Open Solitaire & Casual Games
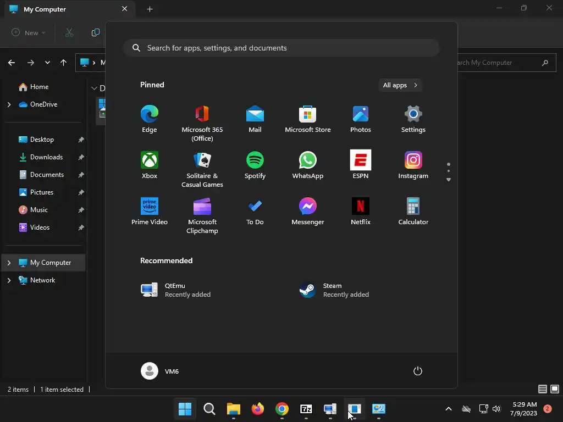 click(202, 169)
